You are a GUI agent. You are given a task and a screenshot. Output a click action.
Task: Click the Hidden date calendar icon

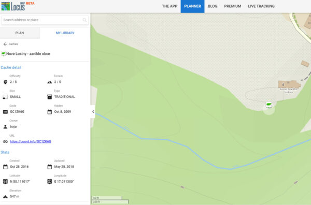[50, 112]
